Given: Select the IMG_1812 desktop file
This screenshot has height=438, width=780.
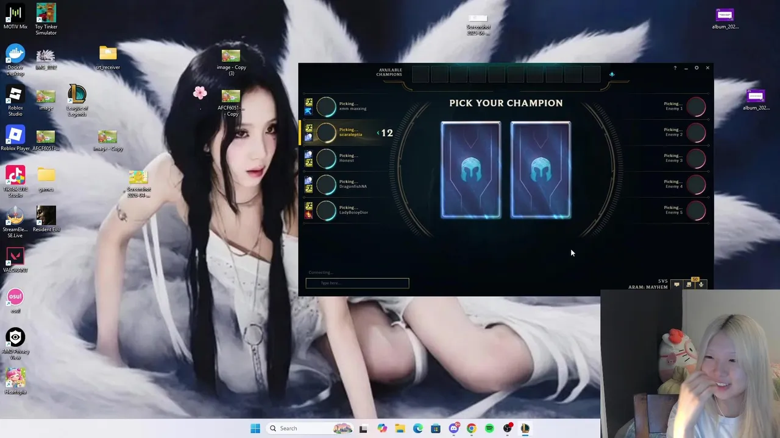Looking at the screenshot, I should pos(46,60).
